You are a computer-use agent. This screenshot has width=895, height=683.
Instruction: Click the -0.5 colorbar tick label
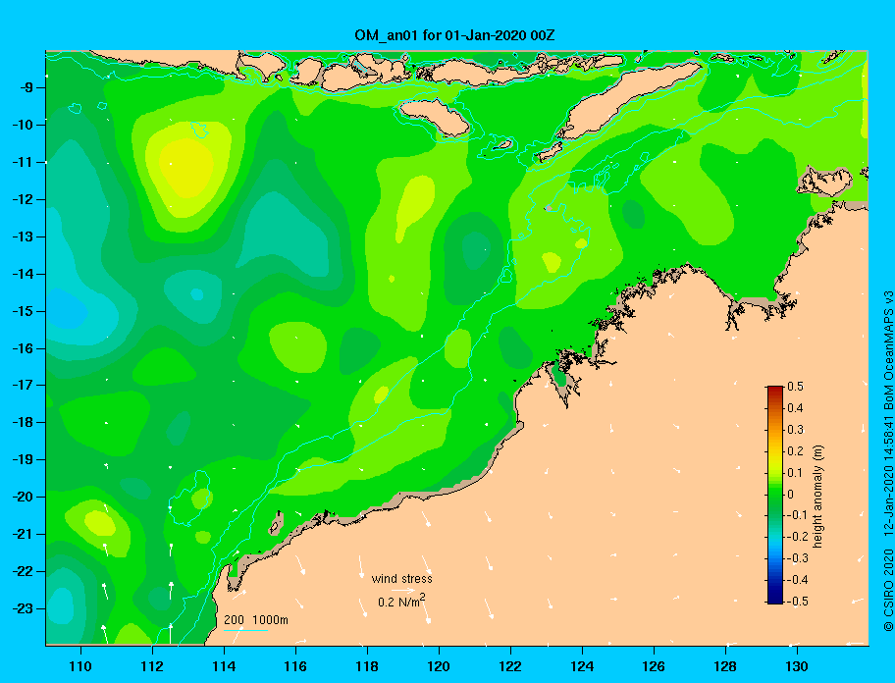(x=797, y=601)
